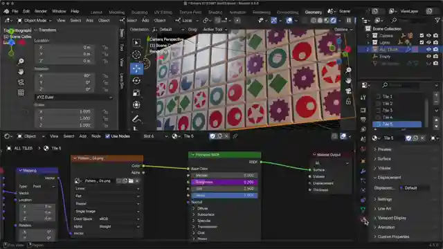Viewport: 443px width, 249px height.
Task: Click ALL TILES in node editor breadcrumb
Action: [x=23, y=148]
